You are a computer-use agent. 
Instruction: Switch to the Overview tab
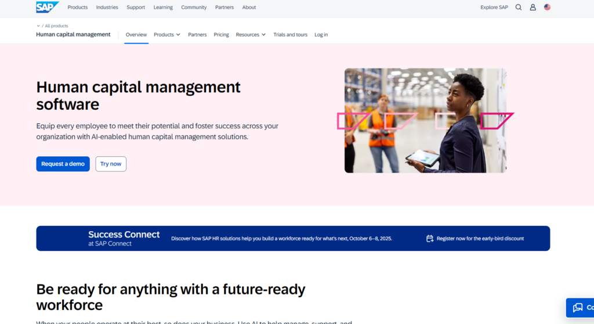coord(136,35)
